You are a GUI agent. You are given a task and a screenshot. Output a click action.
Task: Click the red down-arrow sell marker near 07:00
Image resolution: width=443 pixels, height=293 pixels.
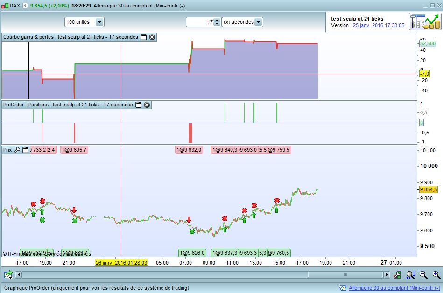coord(189,219)
